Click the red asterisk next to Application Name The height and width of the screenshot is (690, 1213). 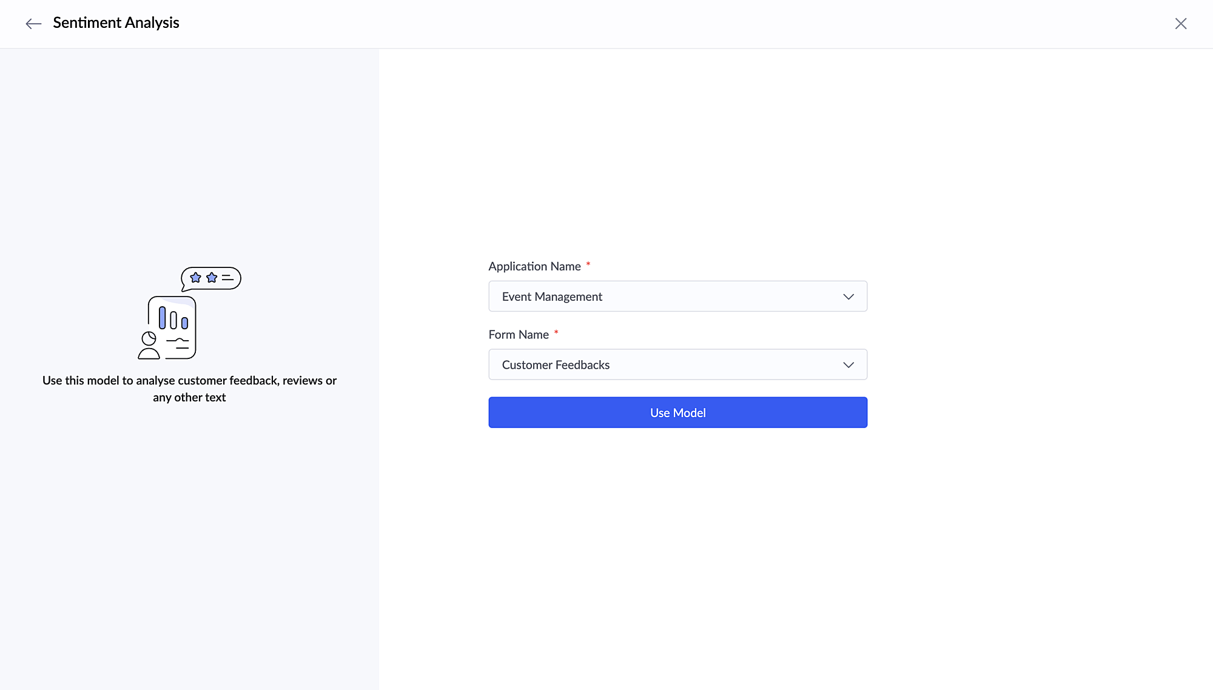(588, 264)
